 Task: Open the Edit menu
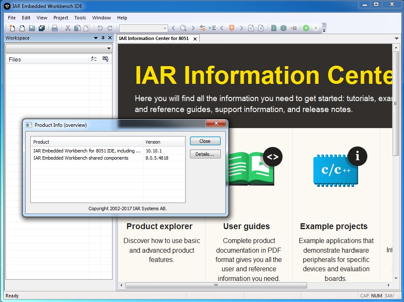click(26, 18)
